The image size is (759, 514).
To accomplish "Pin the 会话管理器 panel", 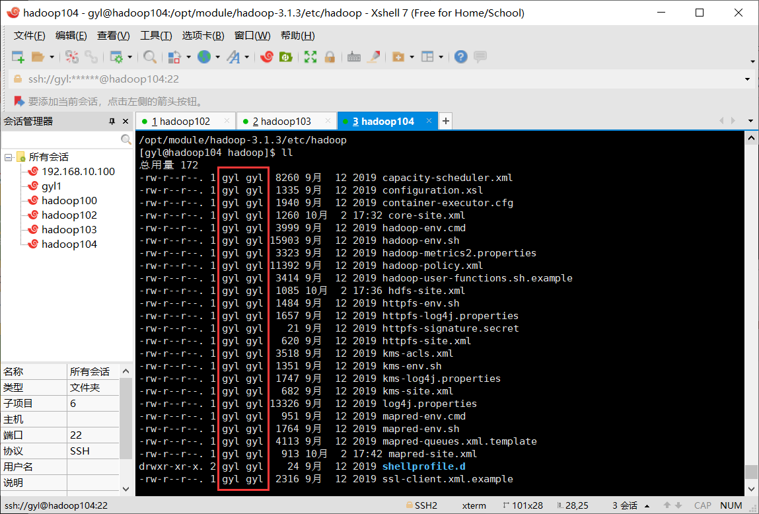I will click(x=112, y=122).
